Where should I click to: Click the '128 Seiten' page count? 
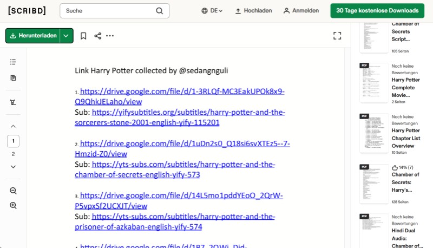click(400, 202)
